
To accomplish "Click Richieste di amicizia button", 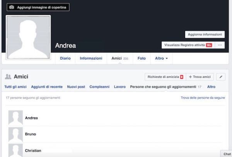I will [x=165, y=77].
